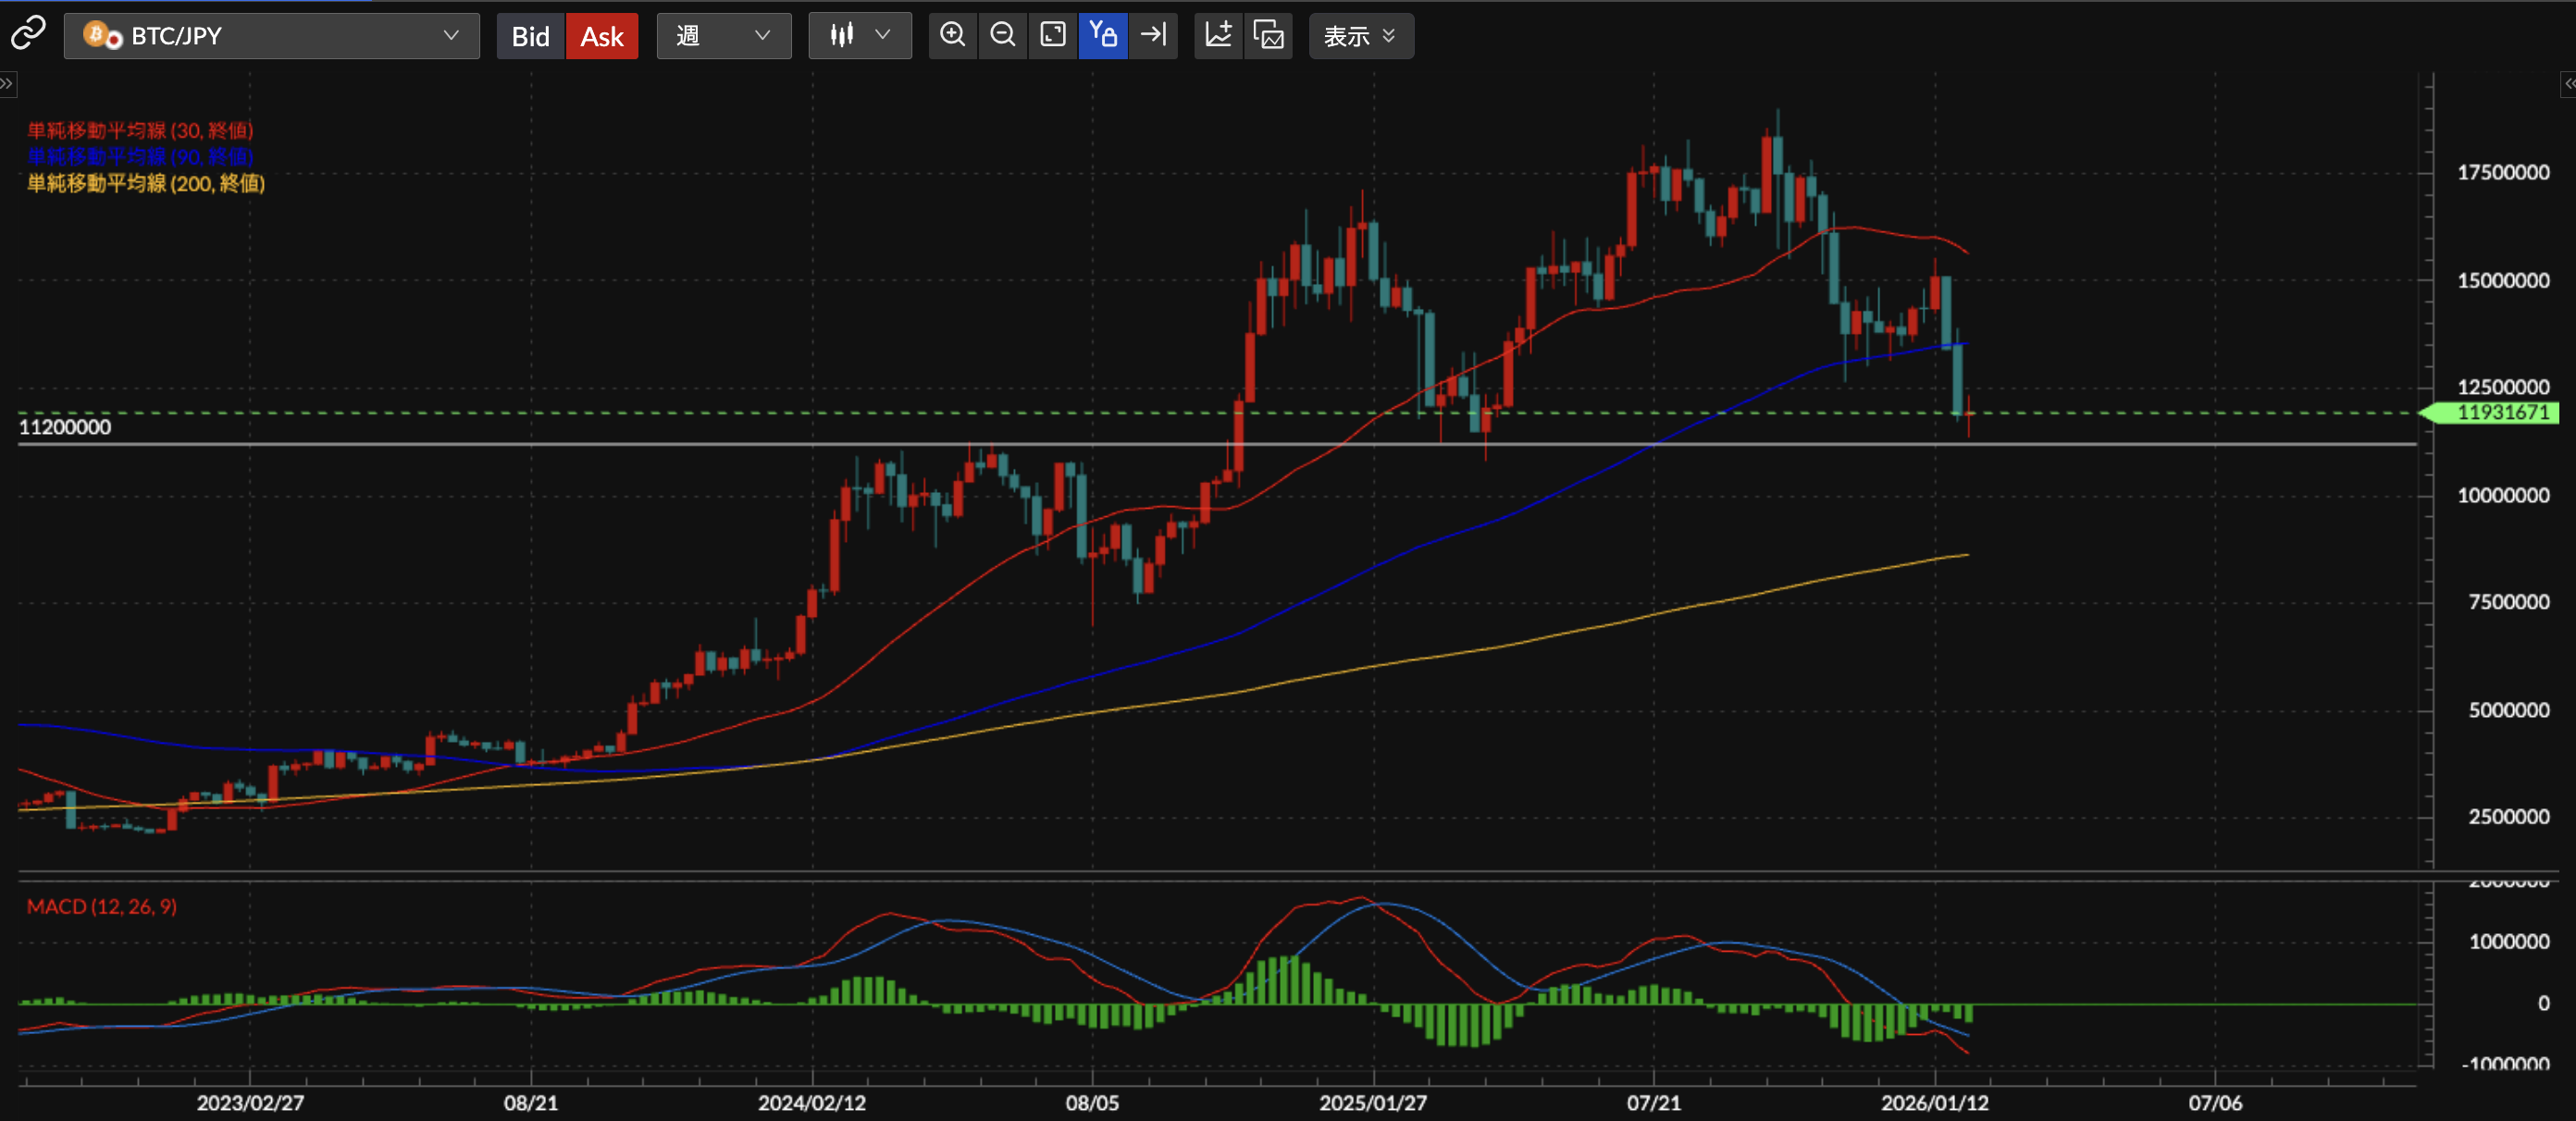Select the MACD (12, 26, 9) indicator label

pos(102,907)
